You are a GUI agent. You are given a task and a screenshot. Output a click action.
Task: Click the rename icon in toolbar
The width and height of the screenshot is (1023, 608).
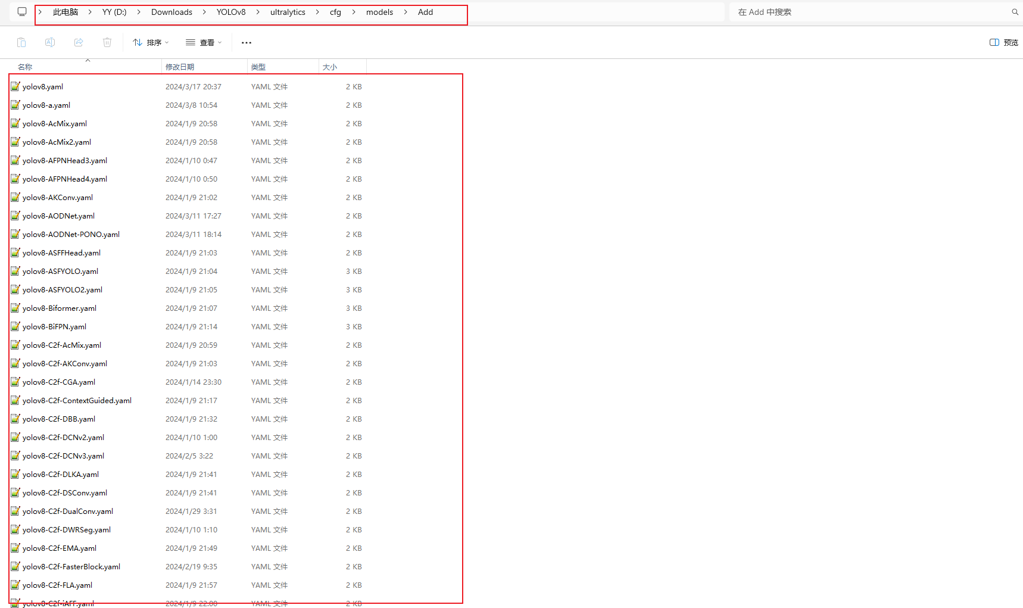50,42
